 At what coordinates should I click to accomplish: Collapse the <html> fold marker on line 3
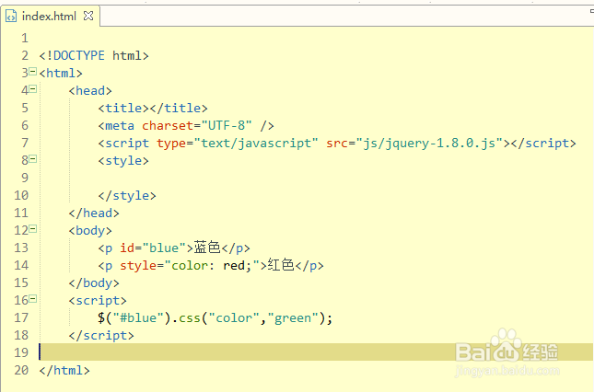[33, 71]
